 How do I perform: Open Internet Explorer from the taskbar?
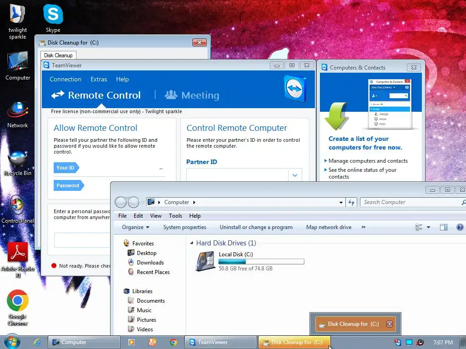pyautogui.click(x=37, y=342)
